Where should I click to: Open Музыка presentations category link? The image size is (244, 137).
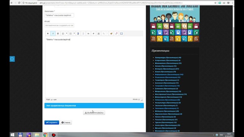point(165,128)
